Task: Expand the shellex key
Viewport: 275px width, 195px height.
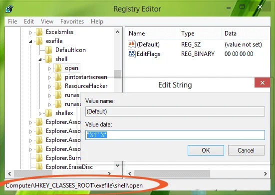Action: [40, 113]
